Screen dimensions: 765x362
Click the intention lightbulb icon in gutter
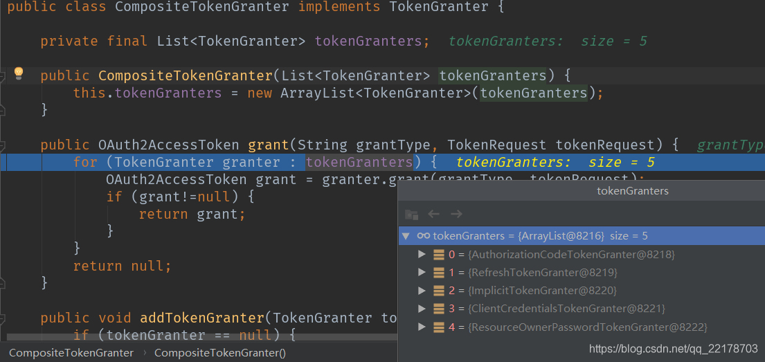(x=19, y=73)
